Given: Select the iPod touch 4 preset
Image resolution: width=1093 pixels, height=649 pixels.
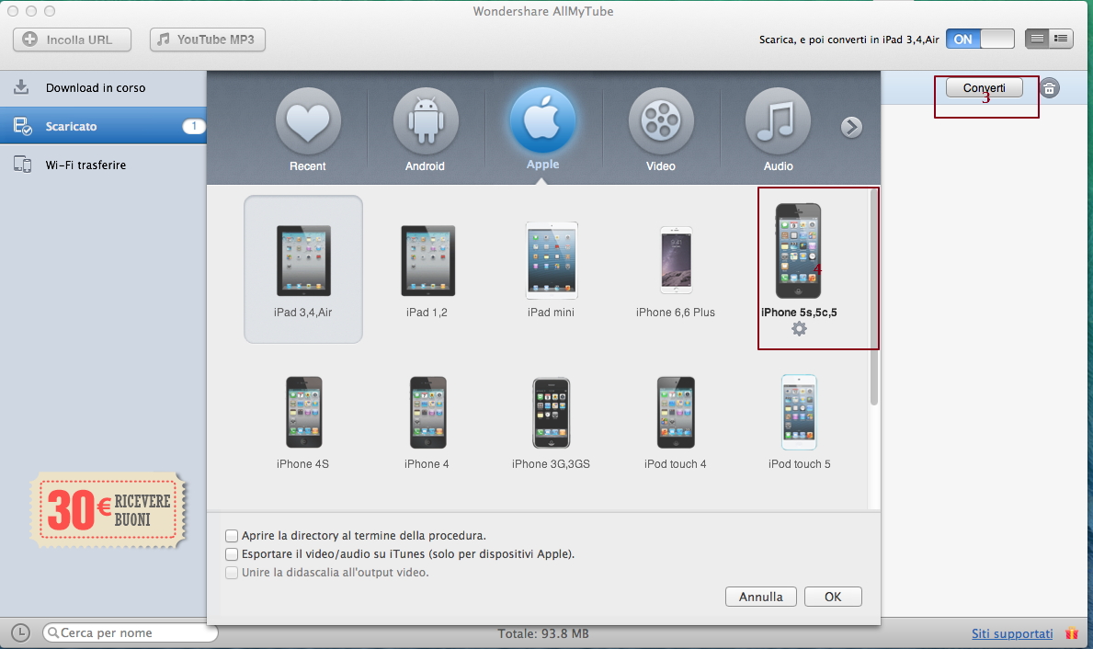Looking at the screenshot, I should point(676,423).
